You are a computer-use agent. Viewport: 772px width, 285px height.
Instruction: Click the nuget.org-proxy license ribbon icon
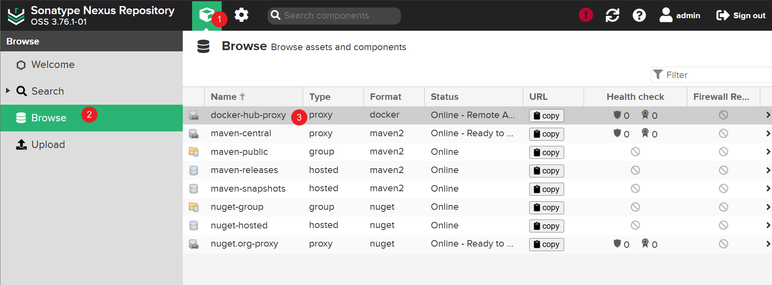[645, 243]
